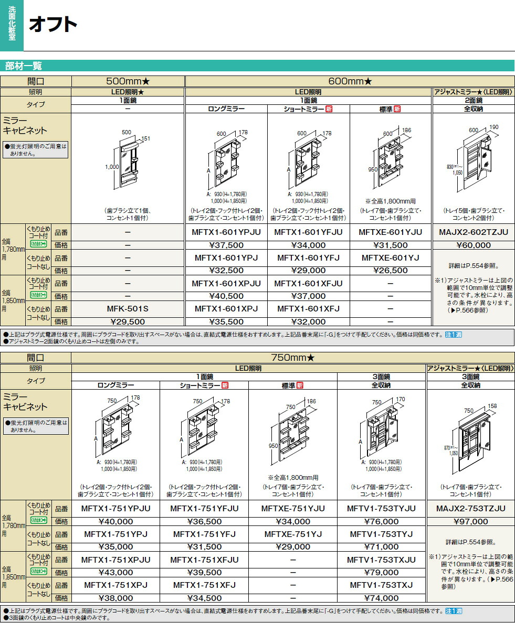
Task: Click the 新 badge beside ショートミラー under 600mm
Action: (329, 109)
